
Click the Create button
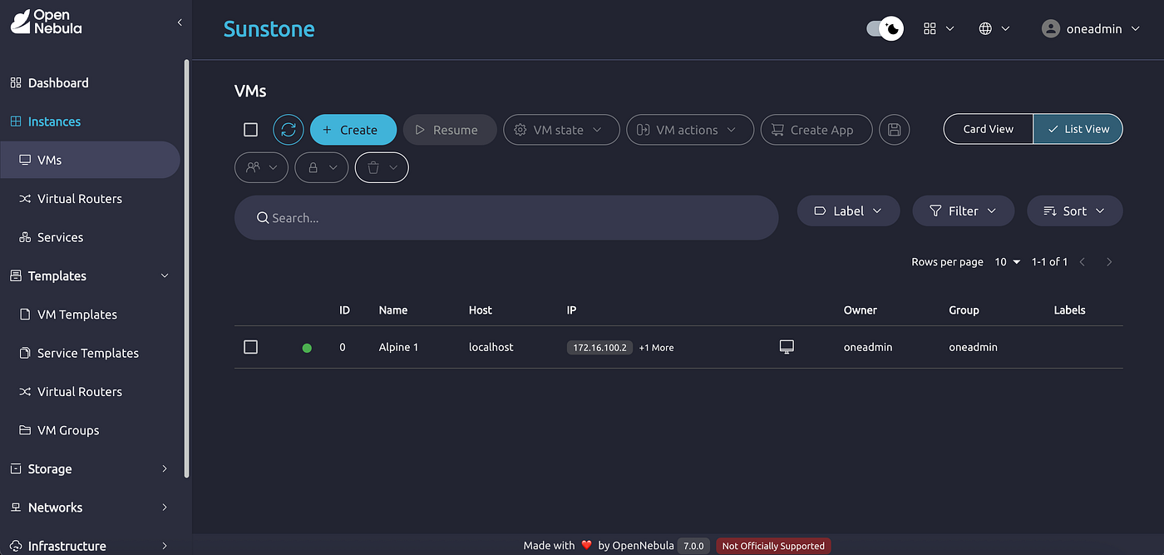353,130
